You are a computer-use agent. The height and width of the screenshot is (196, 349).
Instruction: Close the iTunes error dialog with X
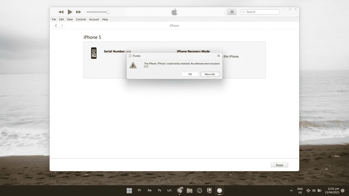(x=218, y=56)
